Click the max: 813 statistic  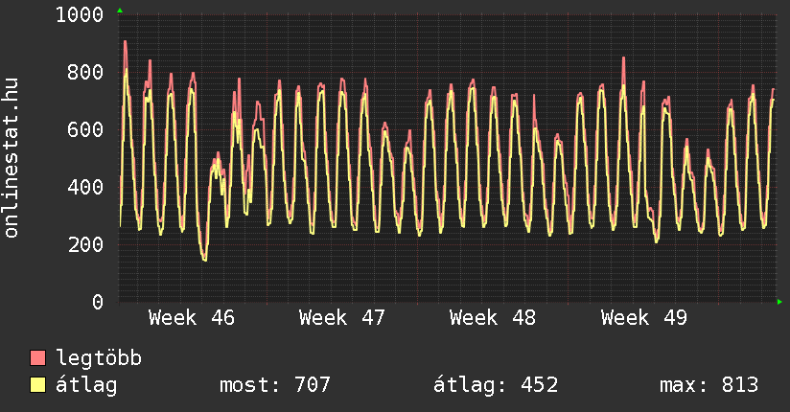tap(709, 385)
